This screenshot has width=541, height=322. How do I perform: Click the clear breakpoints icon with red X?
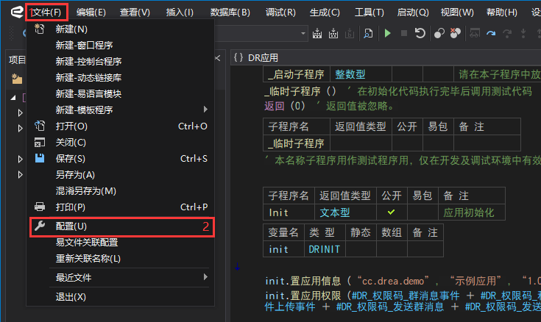456,33
